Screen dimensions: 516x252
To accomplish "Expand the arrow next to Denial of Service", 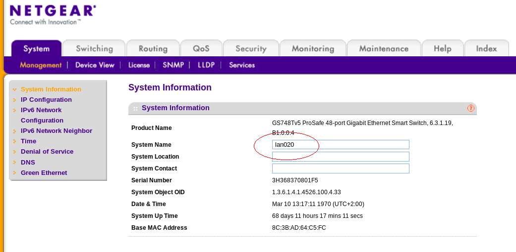I will [14, 152].
